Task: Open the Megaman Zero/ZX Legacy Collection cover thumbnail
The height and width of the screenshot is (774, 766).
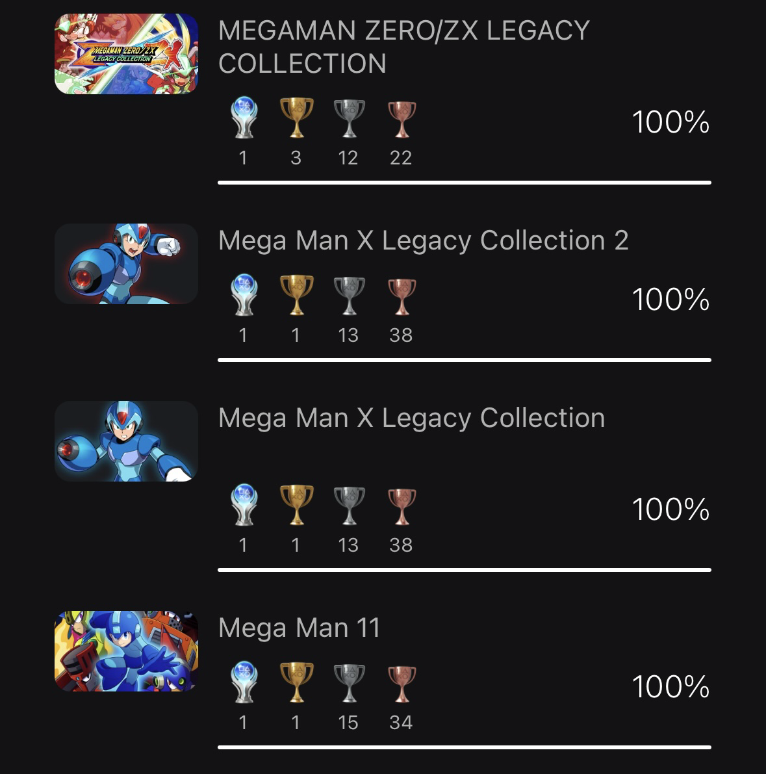Action: [x=126, y=54]
